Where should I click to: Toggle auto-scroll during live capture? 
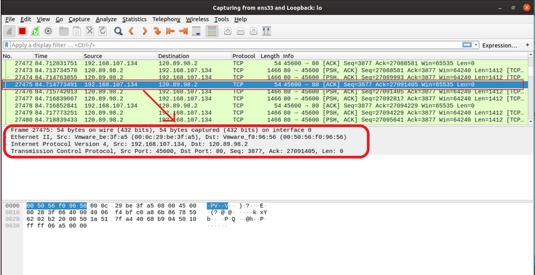point(195,31)
